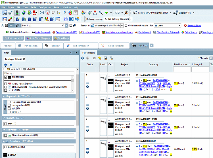Collapse the Units filter section
This screenshot has height=158, width=213.
(x=4, y=118)
